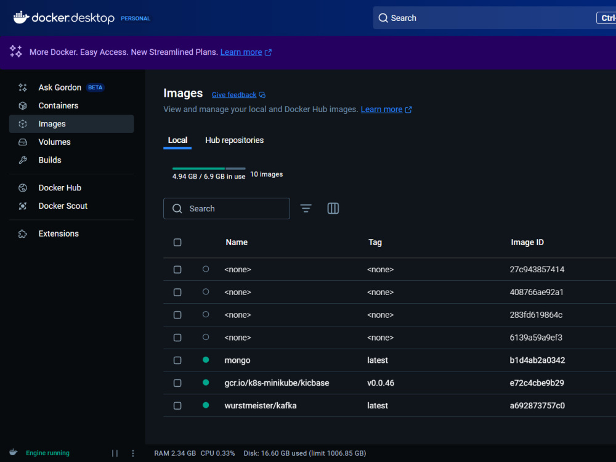This screenshot has width=616, height=462.
Task: Open Ask Gordon in the sidebar
Action: coord(71,87)
